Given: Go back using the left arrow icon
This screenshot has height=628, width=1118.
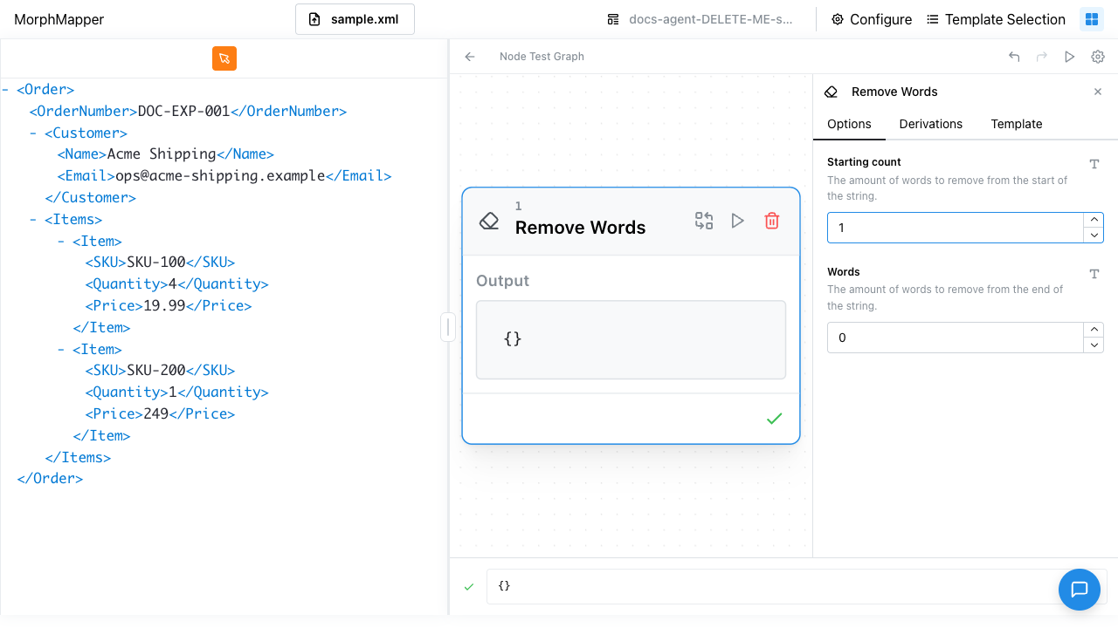Looking at the screenshot, I should coord(470,57).
